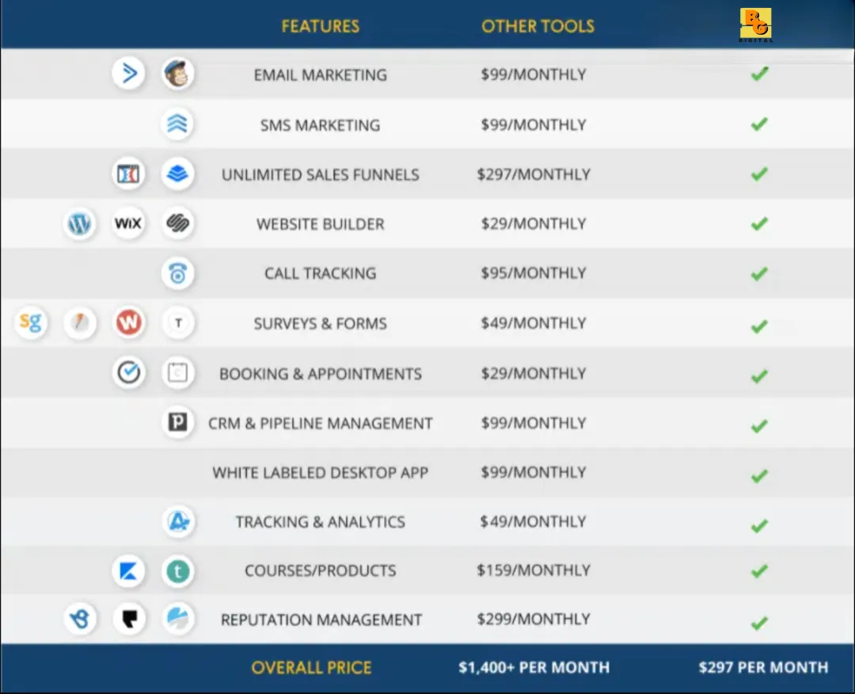This screenshot has width=855, height=694.
Task: Click the green checkmark for Courses/Products
Action: [x=759, y=571]
